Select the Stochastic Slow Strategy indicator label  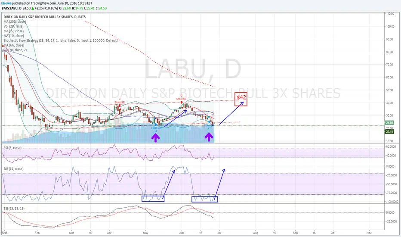61,41
